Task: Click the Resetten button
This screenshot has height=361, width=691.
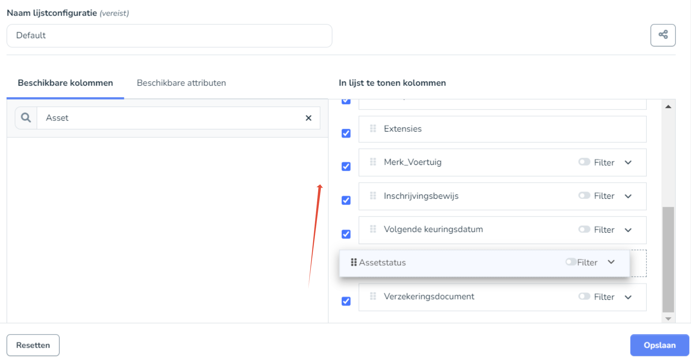Action: [33, 345]
